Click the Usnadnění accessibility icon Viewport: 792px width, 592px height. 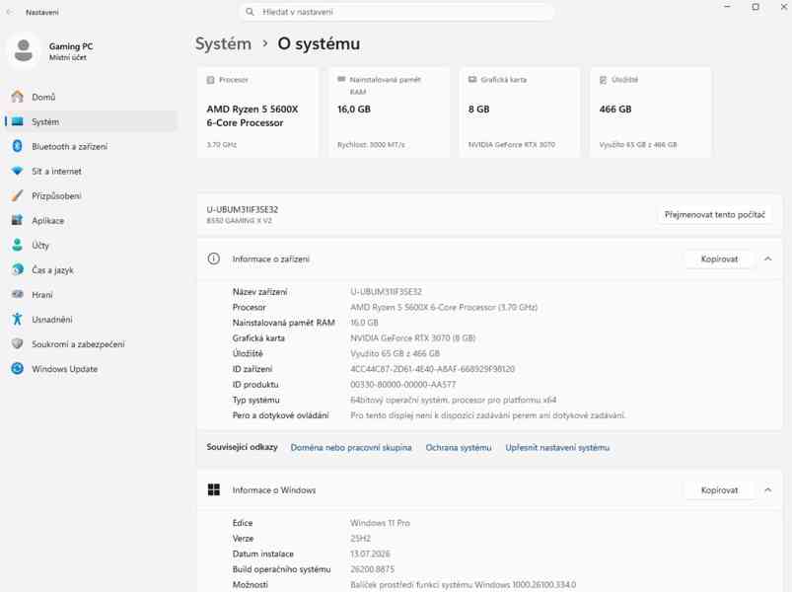point(17,319)
